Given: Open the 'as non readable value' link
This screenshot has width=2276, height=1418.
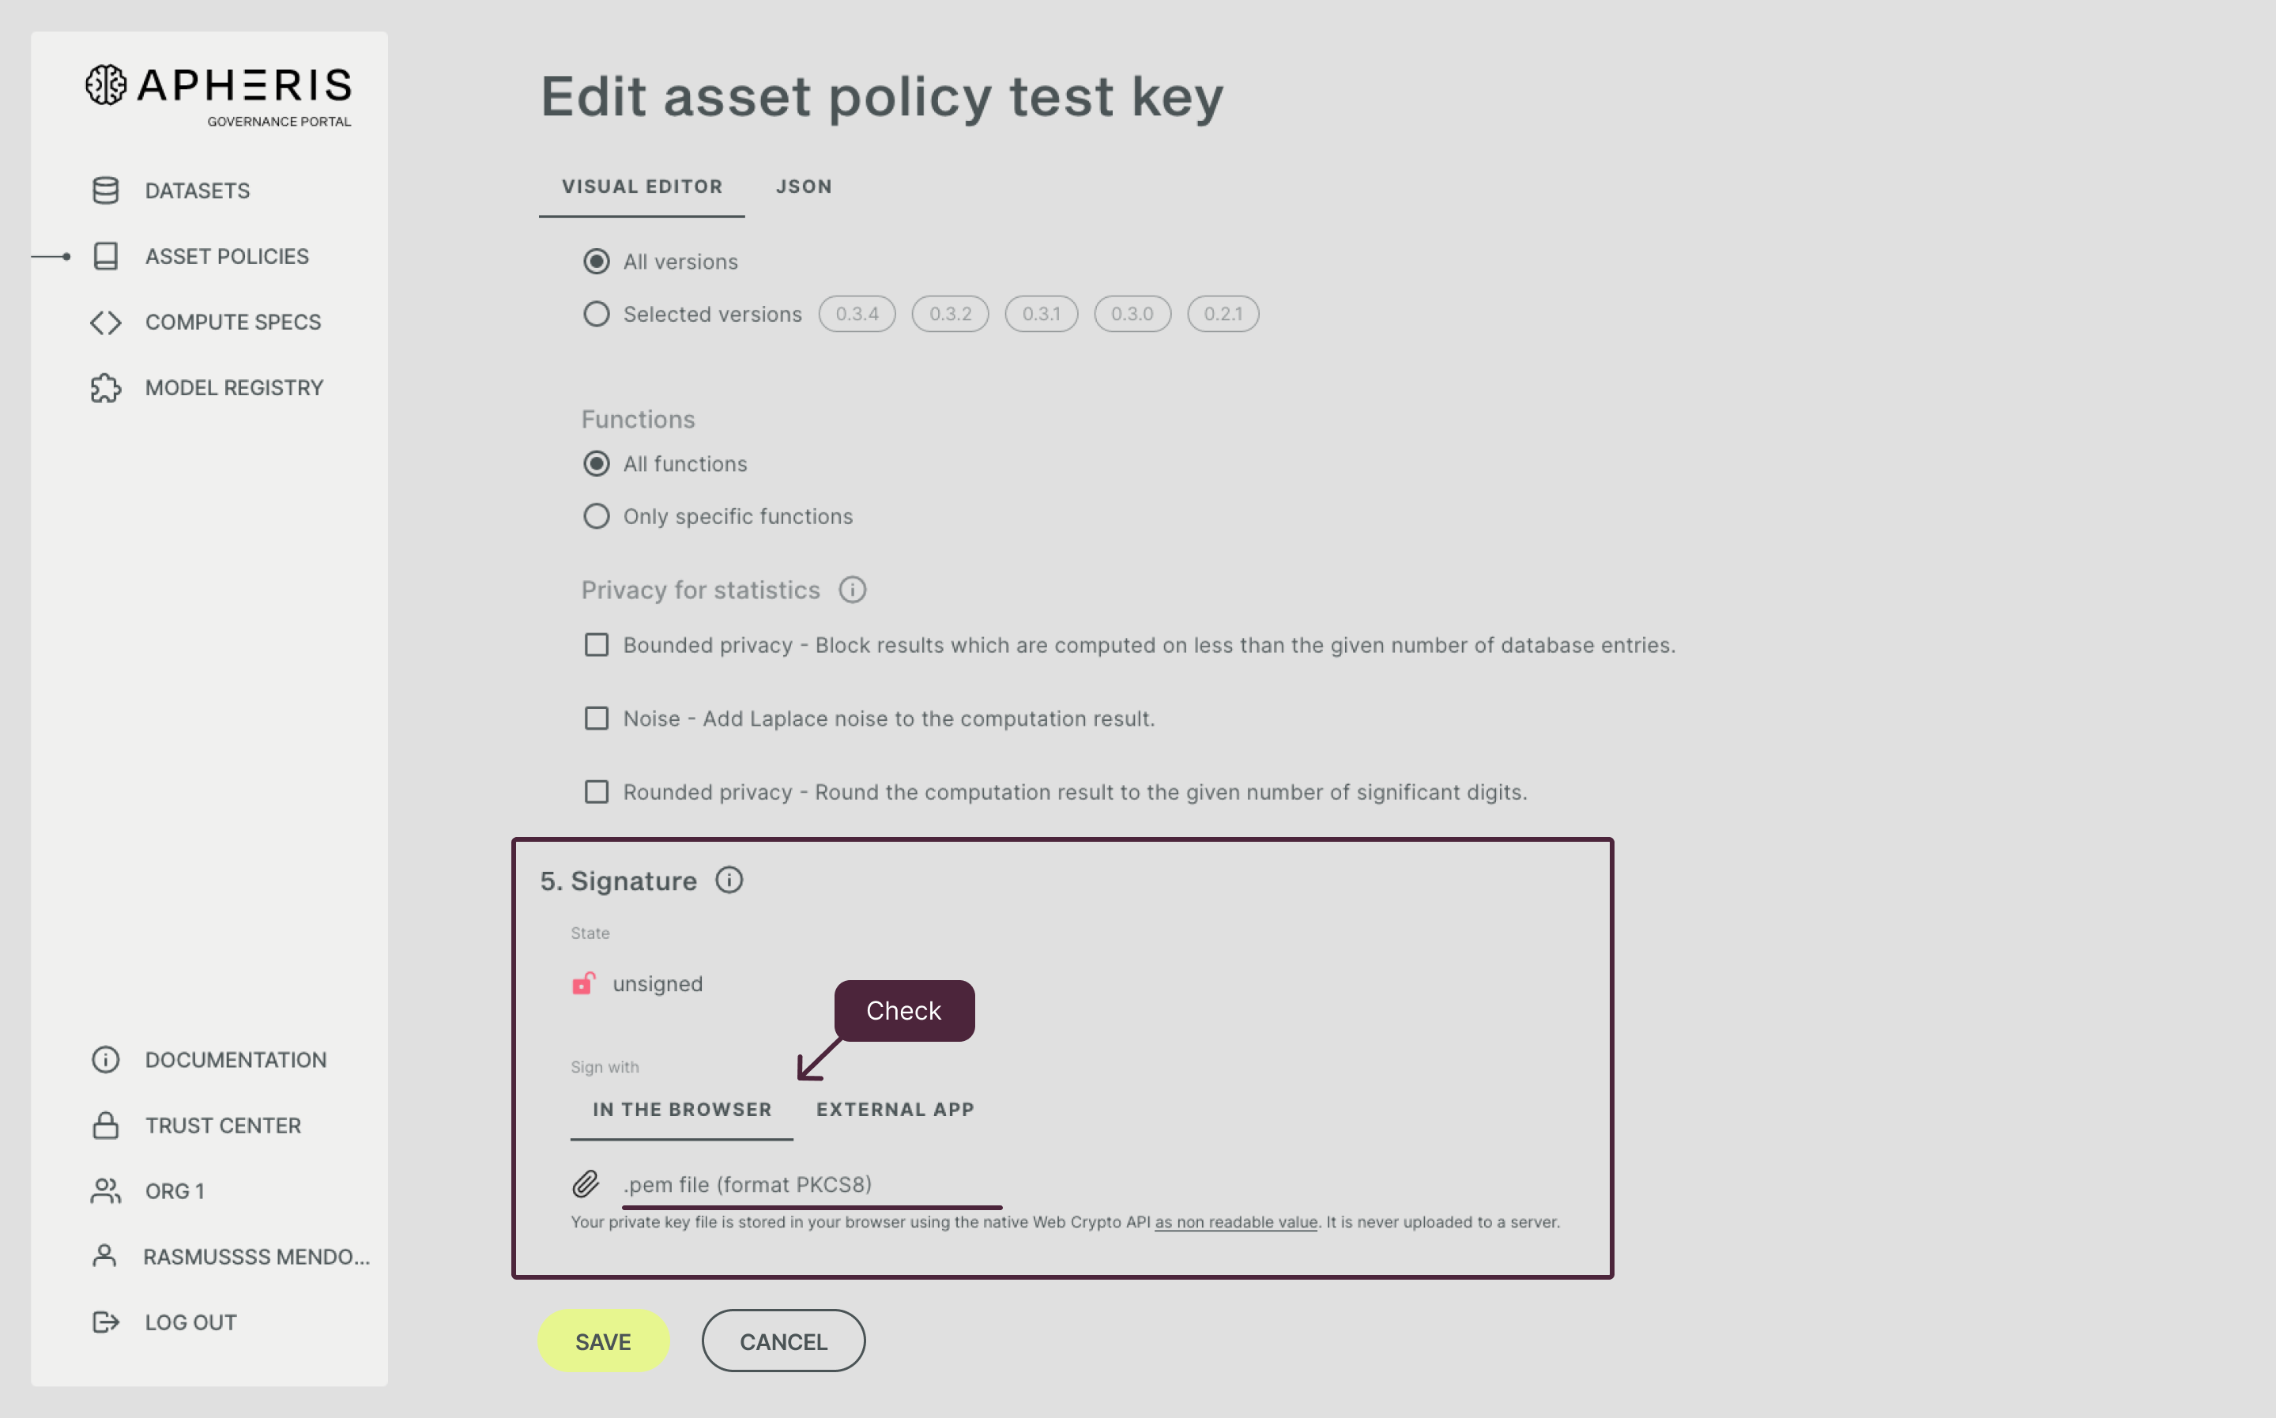Looking at the screenshot, I should point(1234,1222).
